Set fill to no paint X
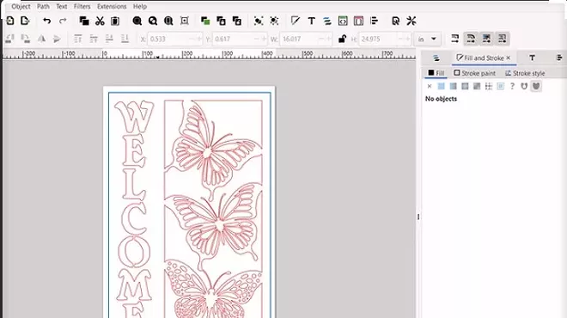567x318 pixels. pos(430,86)
